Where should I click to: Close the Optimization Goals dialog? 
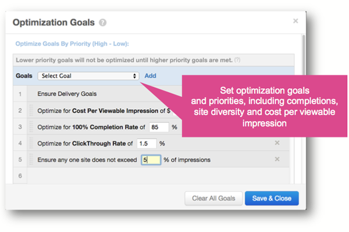click(x=295, y=21)
